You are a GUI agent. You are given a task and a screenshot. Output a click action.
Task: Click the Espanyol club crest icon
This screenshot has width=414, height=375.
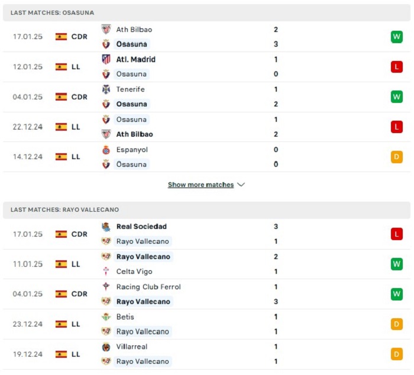pos(106,150)
